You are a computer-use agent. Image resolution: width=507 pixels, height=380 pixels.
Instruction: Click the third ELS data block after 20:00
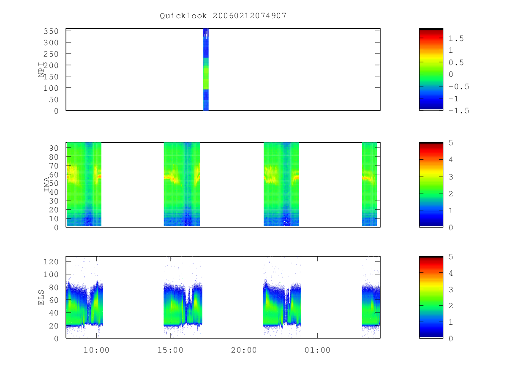pyautogui.click(x=282, y=304)
